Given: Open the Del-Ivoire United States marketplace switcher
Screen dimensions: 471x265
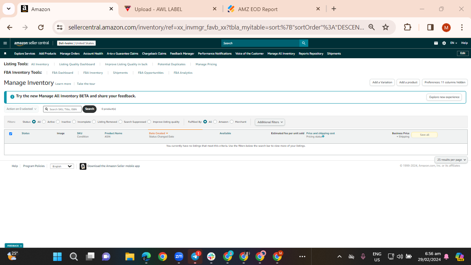Looking at the screenshot, I should click(76, 43).
